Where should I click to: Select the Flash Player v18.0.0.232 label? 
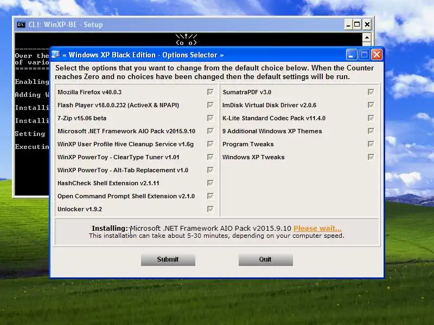pyautogui.click(x=118, y=105)
